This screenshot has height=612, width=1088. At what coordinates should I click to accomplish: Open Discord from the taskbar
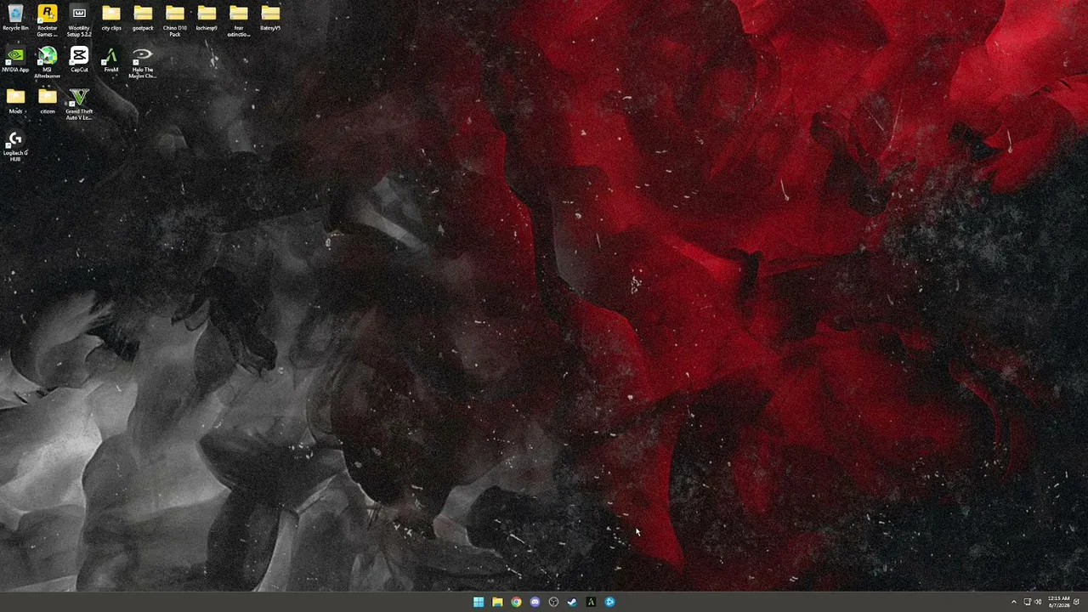[x=535, y=602]
